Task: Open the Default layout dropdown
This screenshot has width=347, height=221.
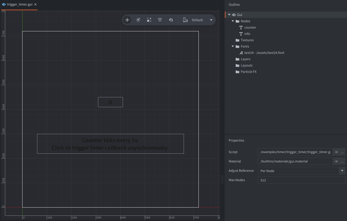Action: (x=211, y=20)
